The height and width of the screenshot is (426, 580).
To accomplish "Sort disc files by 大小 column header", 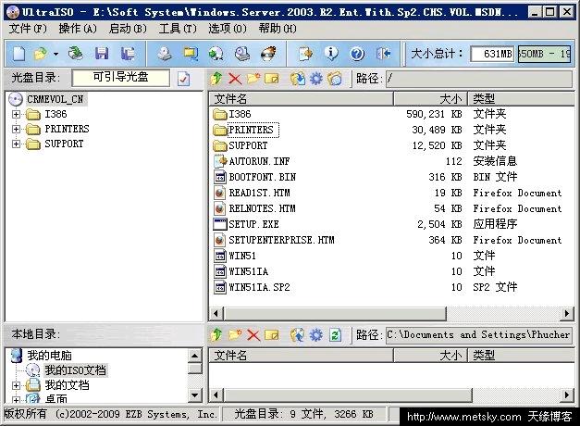I will 430,98.
